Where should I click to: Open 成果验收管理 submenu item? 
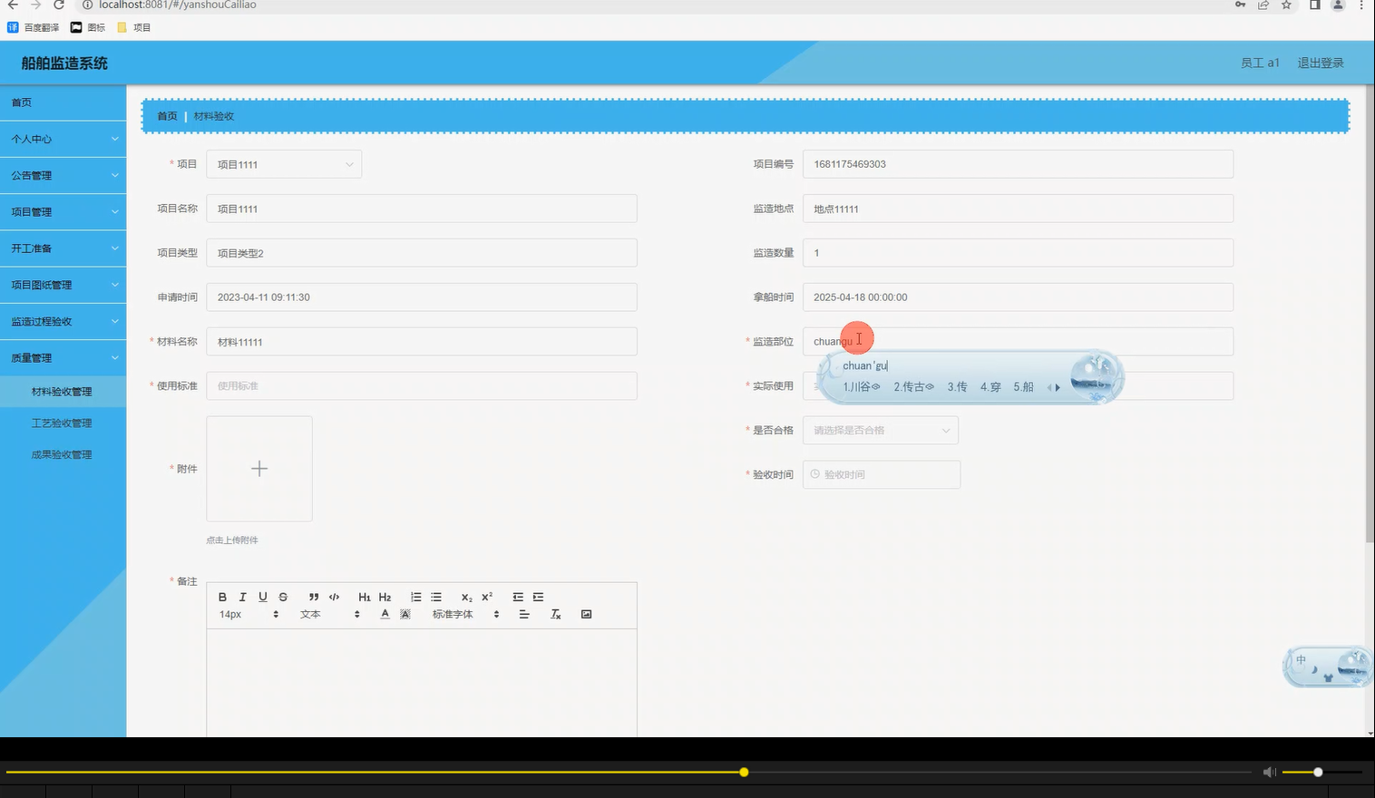(x=63, y=454)
